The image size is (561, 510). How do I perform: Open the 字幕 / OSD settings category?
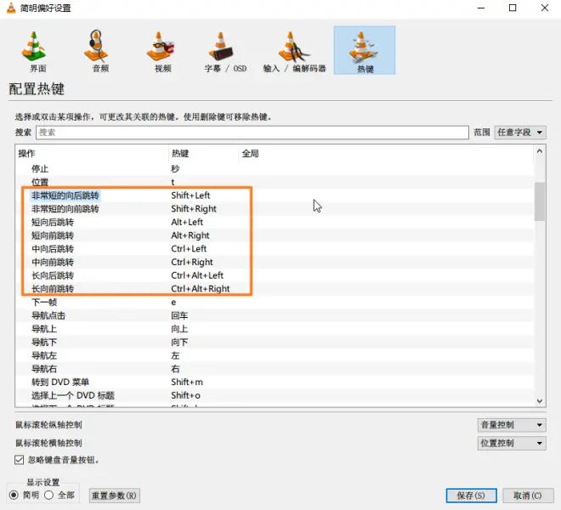[224, 50]
